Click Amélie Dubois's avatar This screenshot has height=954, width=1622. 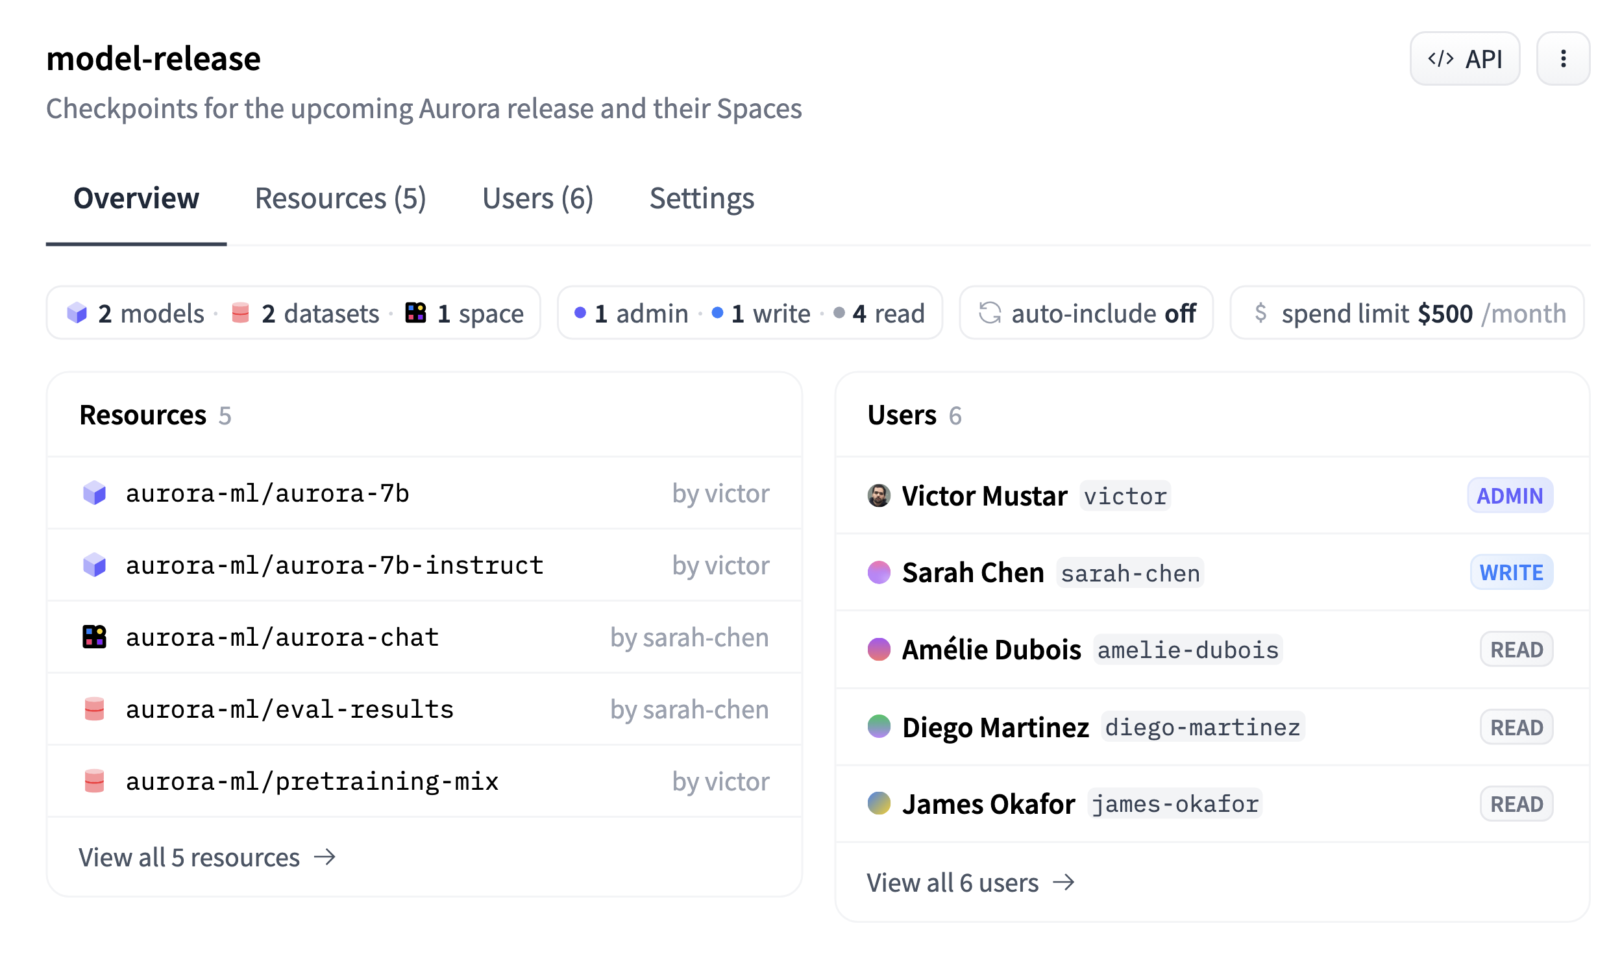879,650
